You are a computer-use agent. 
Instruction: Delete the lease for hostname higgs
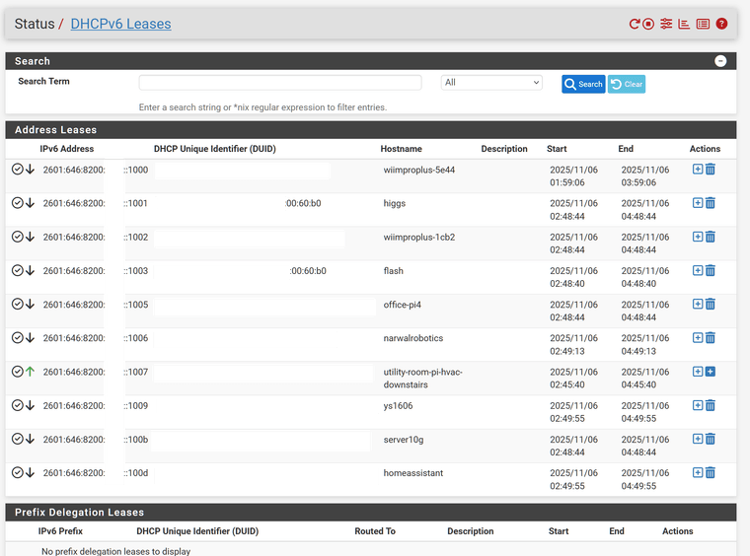tap(711, 203)
